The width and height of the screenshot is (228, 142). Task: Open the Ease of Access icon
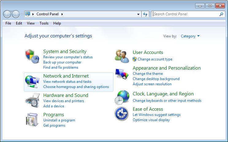[122, 114]
